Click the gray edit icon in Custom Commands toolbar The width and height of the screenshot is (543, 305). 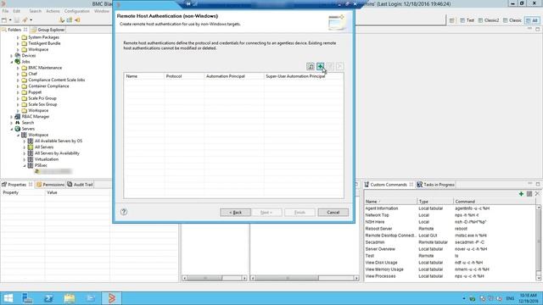coord(529,194)
